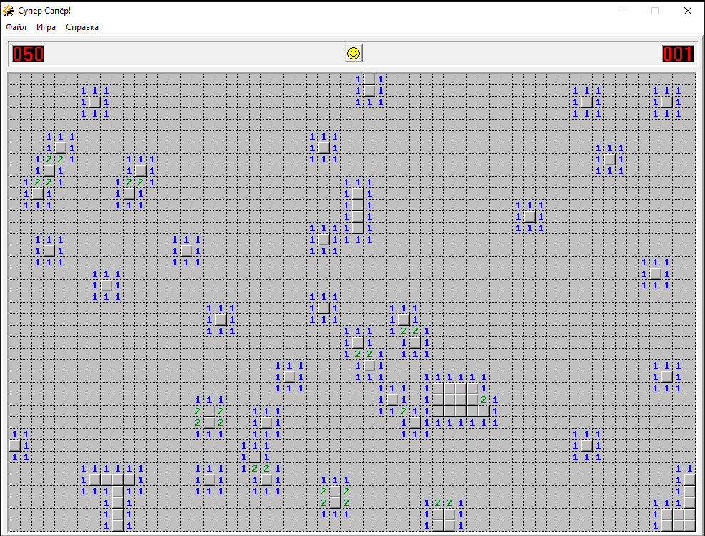Open the Игра menu
Image resolution: width=705 pixels, height=536 pixels.
(46, 27)
